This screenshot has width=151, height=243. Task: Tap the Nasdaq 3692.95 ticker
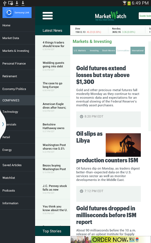(x=124, y=30)
